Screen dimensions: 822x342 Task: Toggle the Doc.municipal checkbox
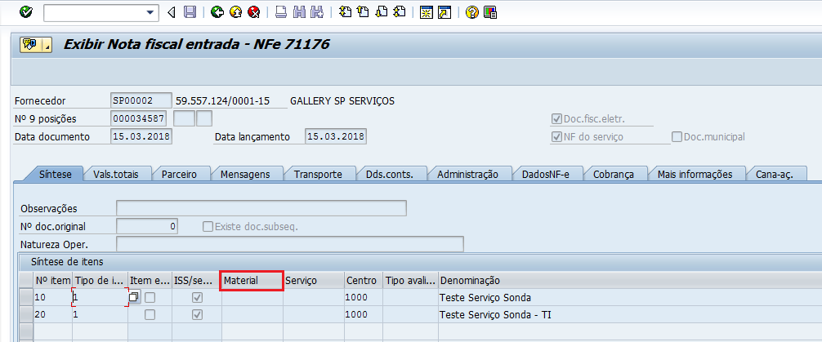tap(677, 137)
